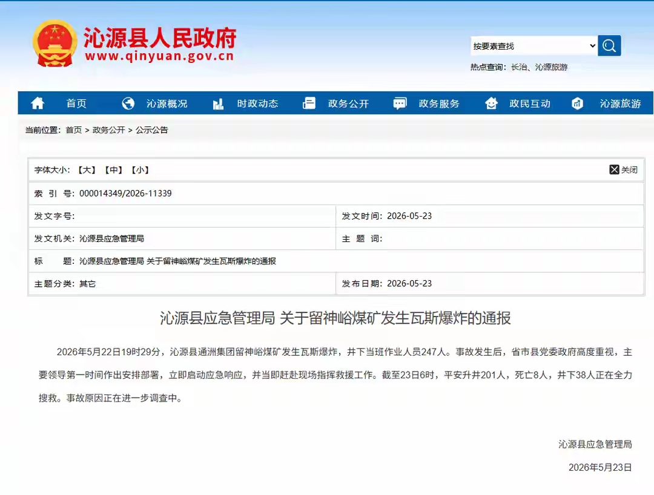Click the 发文字号 label
654x495 pixels.
pyautogui.click(x=54, y=216)
